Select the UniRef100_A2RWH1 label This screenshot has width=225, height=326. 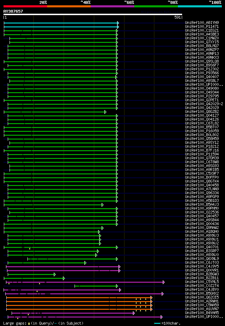[202, 301]
